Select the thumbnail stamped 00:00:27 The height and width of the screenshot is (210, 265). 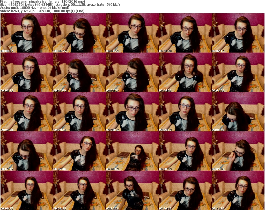[27, 33]
